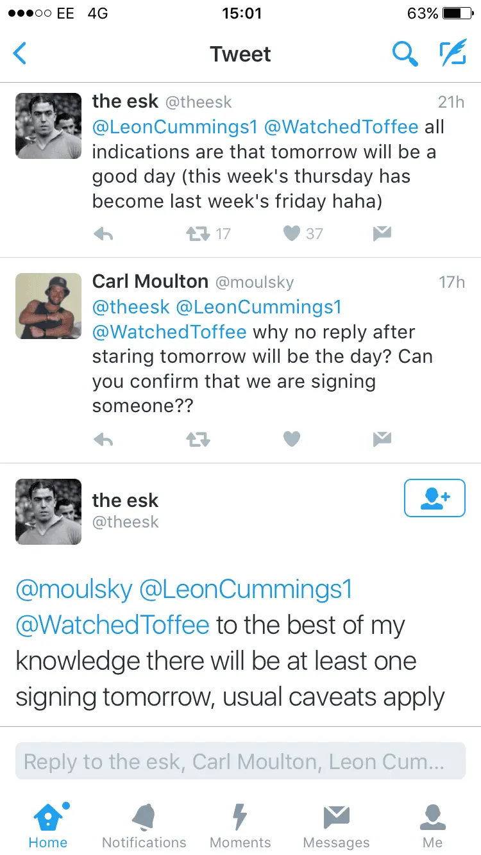Like the tweet with 37 likes

tap(292, 235)
